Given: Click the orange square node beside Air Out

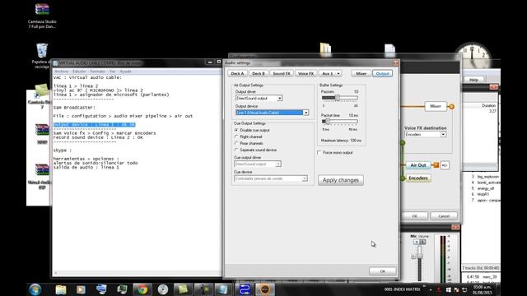Looking at the screenshot, I should (436, 164).
